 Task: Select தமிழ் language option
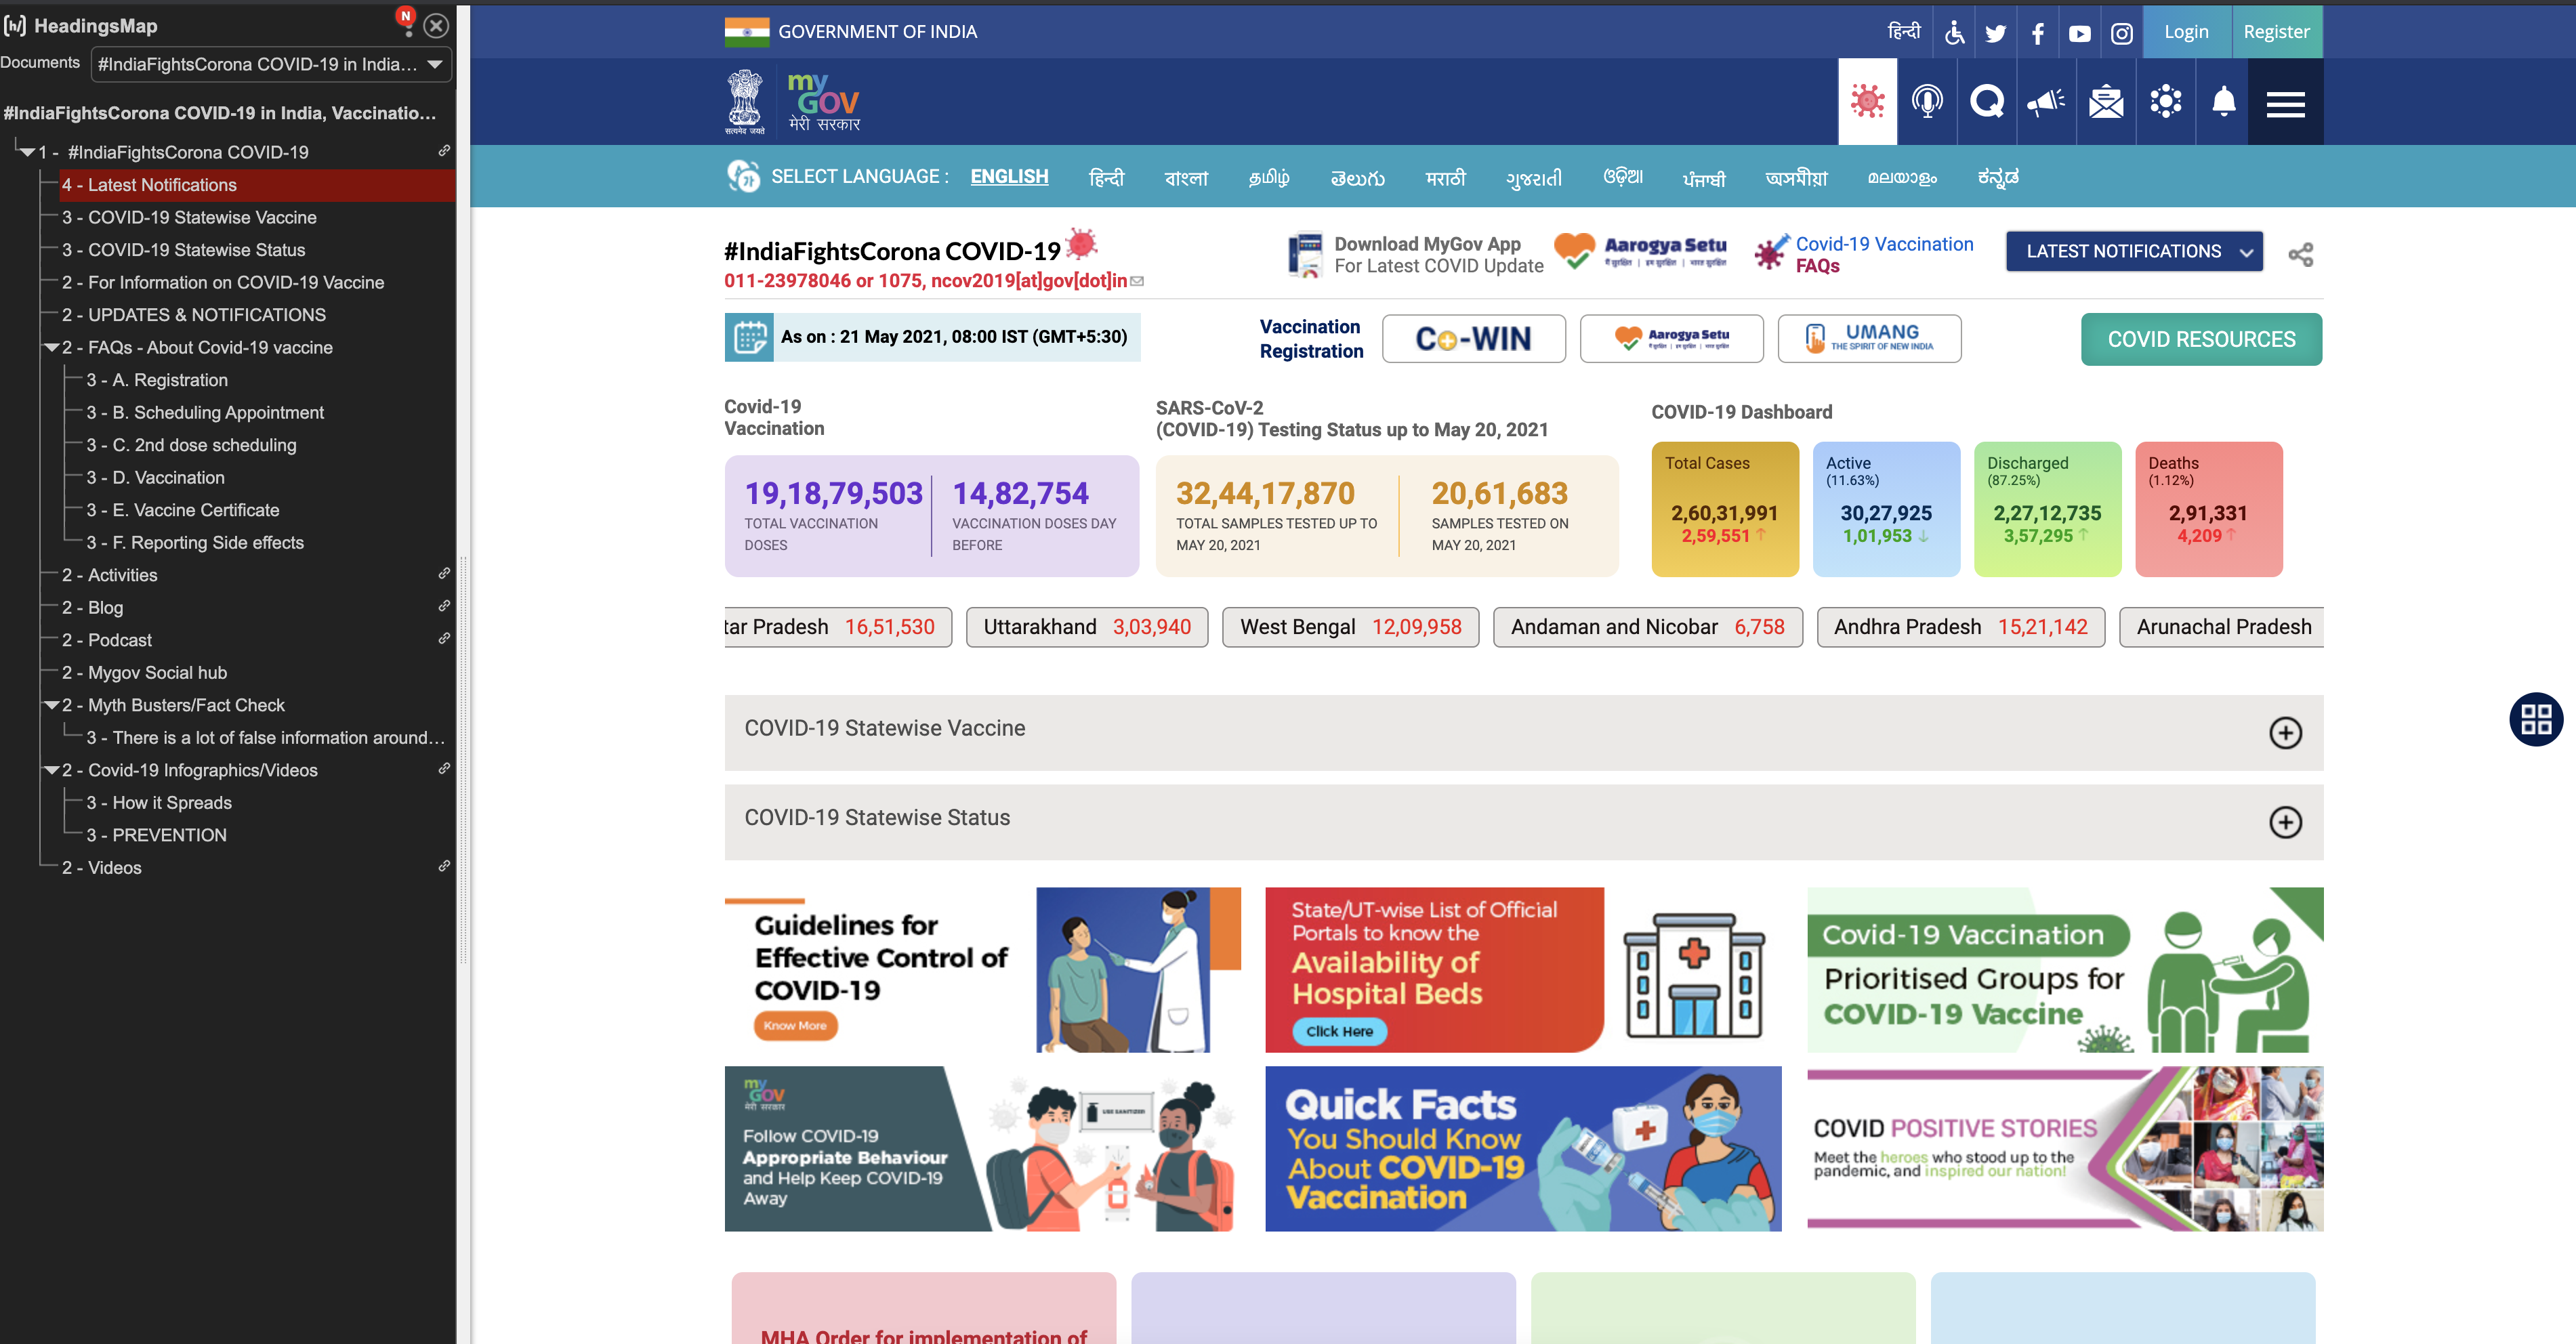pyautogui.click(x=1269, y=178)
